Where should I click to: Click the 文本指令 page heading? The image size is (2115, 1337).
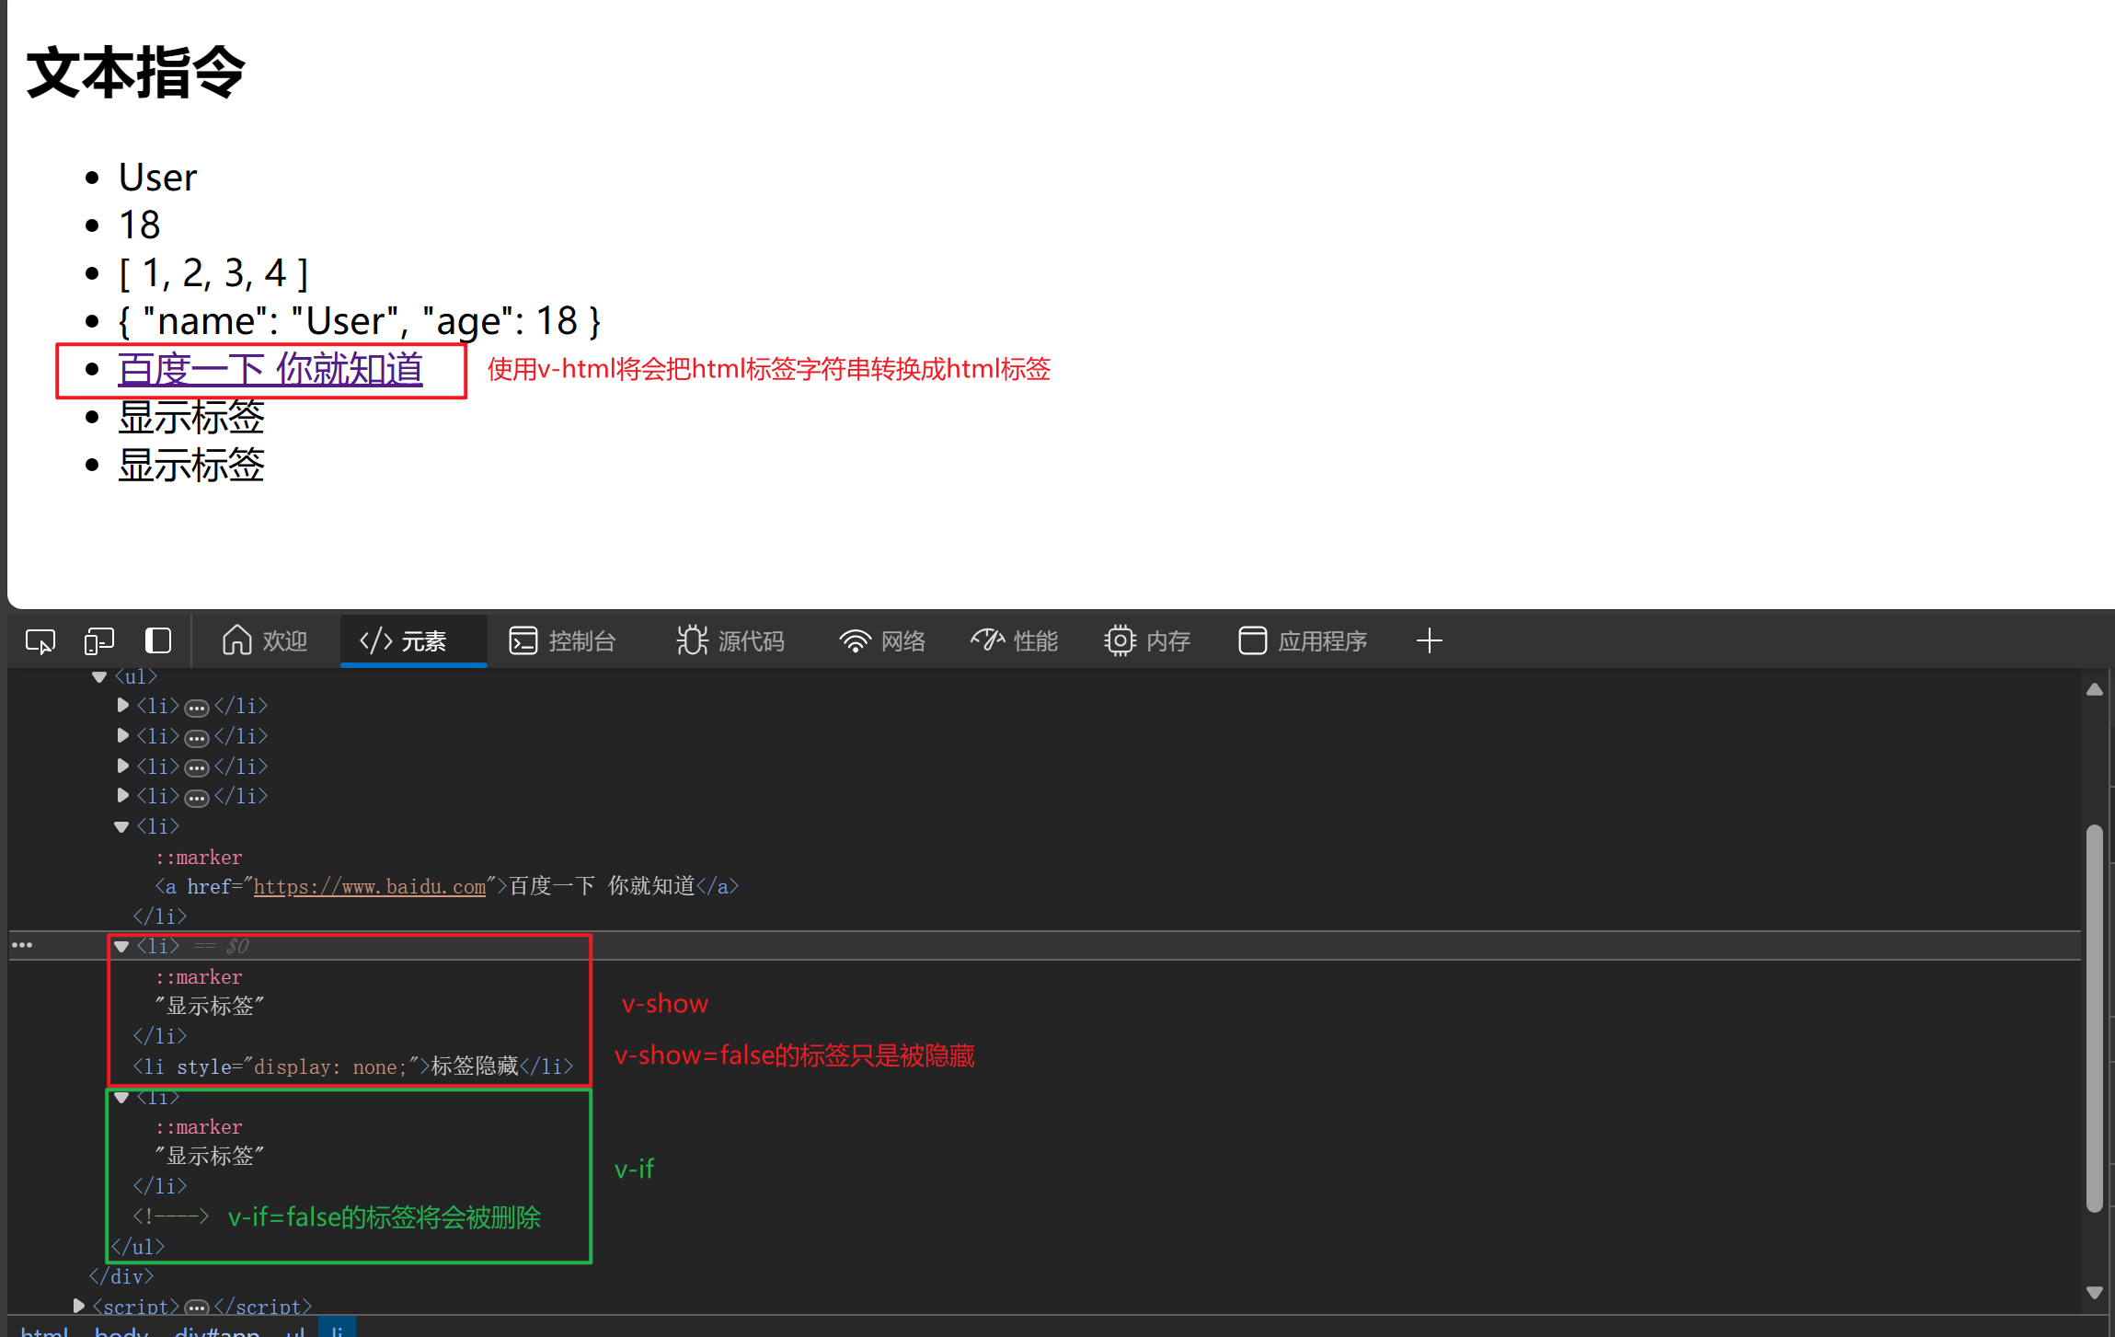point(135,73)
